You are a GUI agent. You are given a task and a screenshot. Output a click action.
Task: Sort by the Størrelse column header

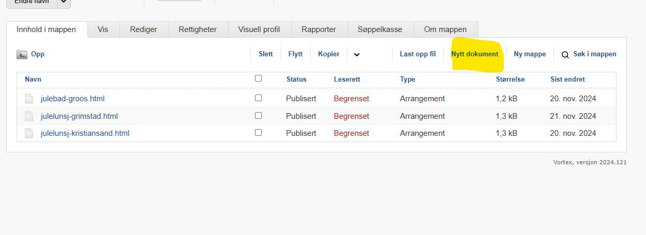coord(510,80)
